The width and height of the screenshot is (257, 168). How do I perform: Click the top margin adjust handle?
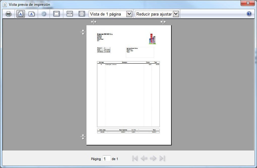pos(83,32)
